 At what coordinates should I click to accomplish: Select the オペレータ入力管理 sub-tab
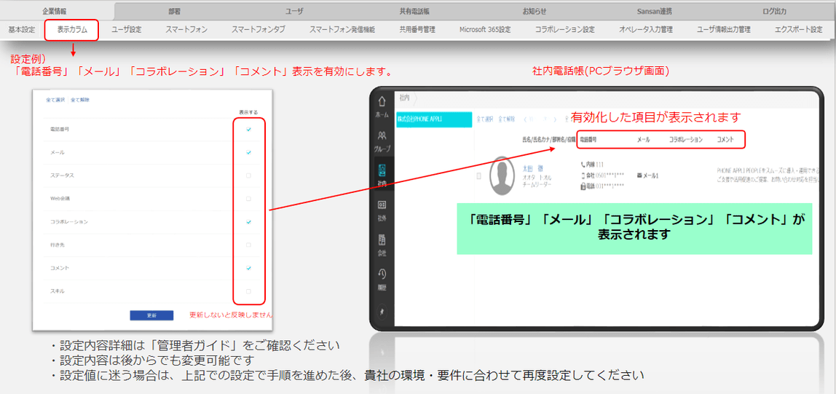[x=646, y=30]
